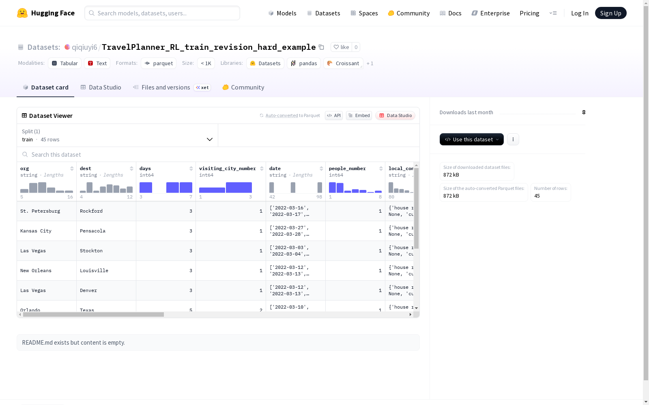Show additional libraries with +1
This screenshot has width=649, height=405.
pos(370,63)
